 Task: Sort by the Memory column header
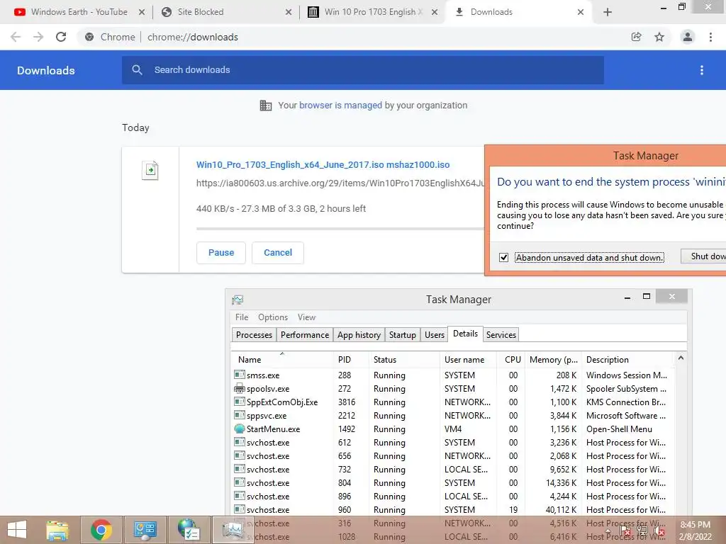pos(553,359)
